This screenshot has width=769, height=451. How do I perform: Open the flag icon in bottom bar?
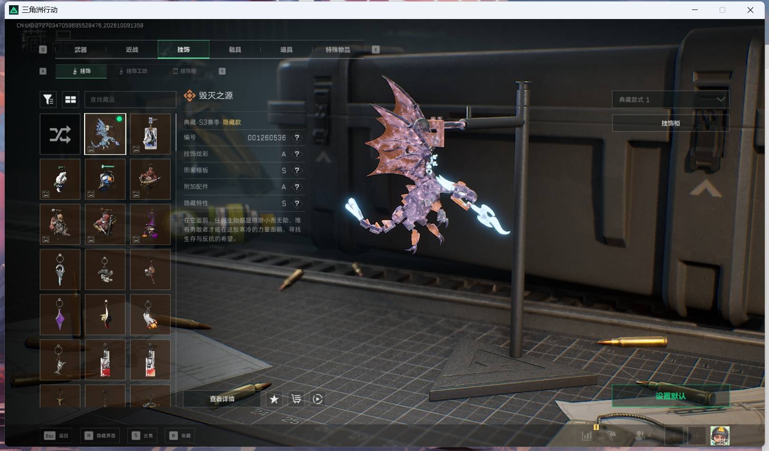pyautogui.click(x=612, y=435)
